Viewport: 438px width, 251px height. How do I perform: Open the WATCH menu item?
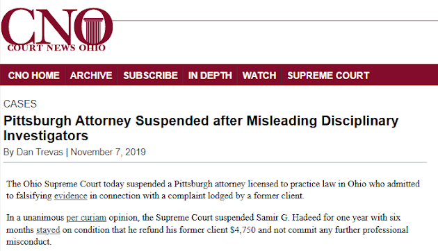click(x=259, y=76)
